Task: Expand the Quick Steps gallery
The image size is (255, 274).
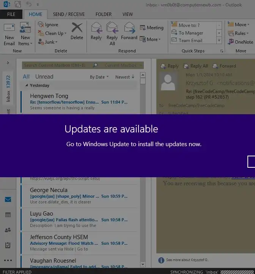Action: pos(219,41)
